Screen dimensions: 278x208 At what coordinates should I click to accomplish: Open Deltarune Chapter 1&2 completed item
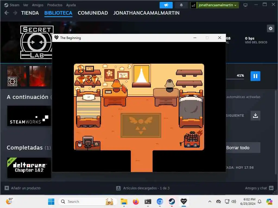[29, 168]
